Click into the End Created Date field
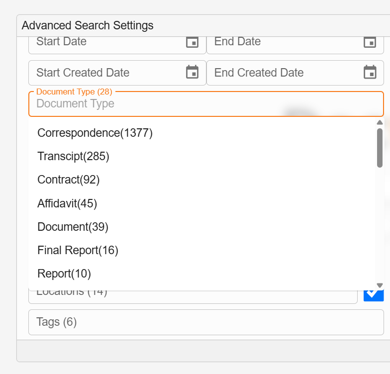Viewport: 390px width, 374px height. pyautogui.click(x=284, y=73)
